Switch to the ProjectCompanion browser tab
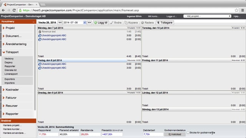The width and height of the screenshot is (246, 138). (20, 5)
